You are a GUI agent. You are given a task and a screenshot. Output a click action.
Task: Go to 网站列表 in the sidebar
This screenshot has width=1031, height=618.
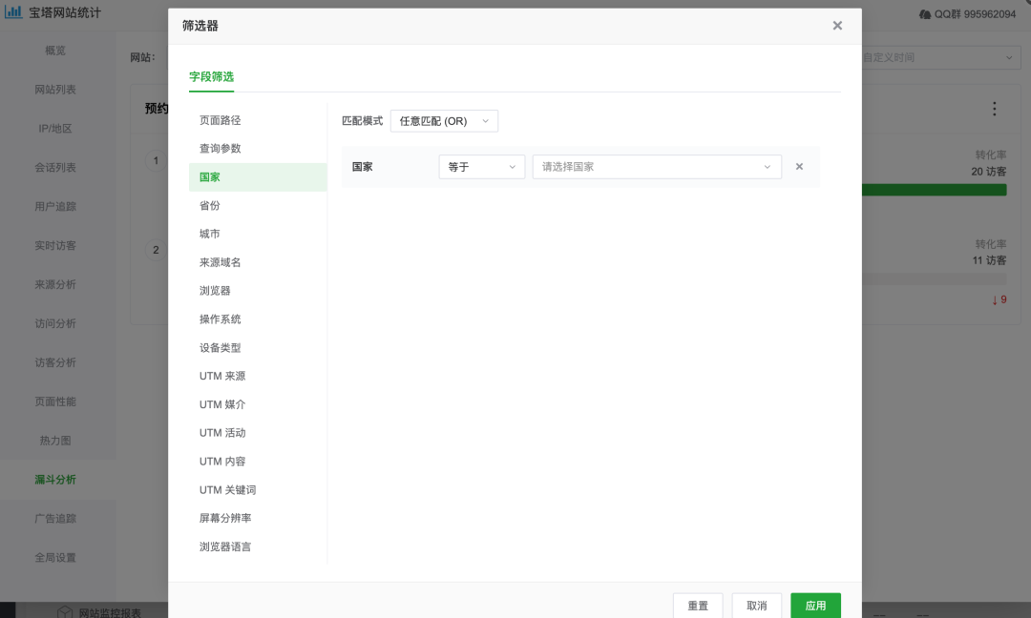(56, 90)
